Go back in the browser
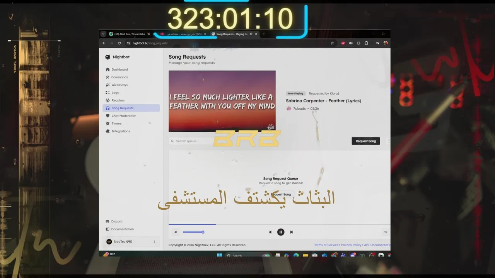This screenshot has height=278, width=495. pos(104,43)
